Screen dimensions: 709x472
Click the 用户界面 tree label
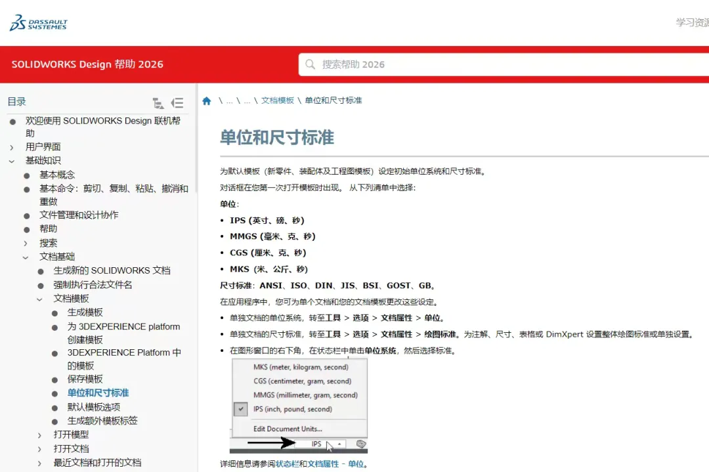coord(43,147)
